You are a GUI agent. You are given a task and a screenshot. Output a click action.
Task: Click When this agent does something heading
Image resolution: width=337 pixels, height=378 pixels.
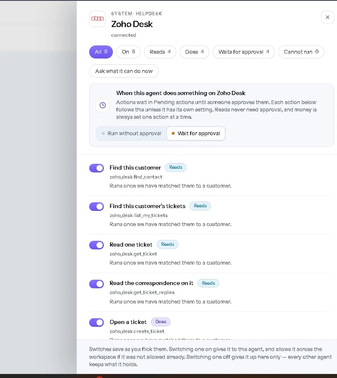point(181,93)
